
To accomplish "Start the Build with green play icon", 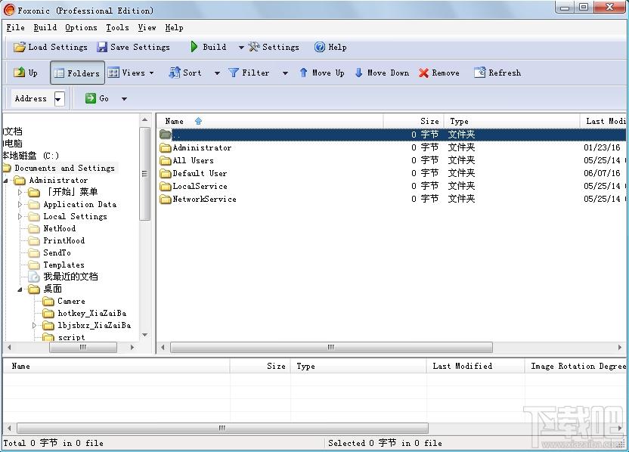I will (194, 47).
